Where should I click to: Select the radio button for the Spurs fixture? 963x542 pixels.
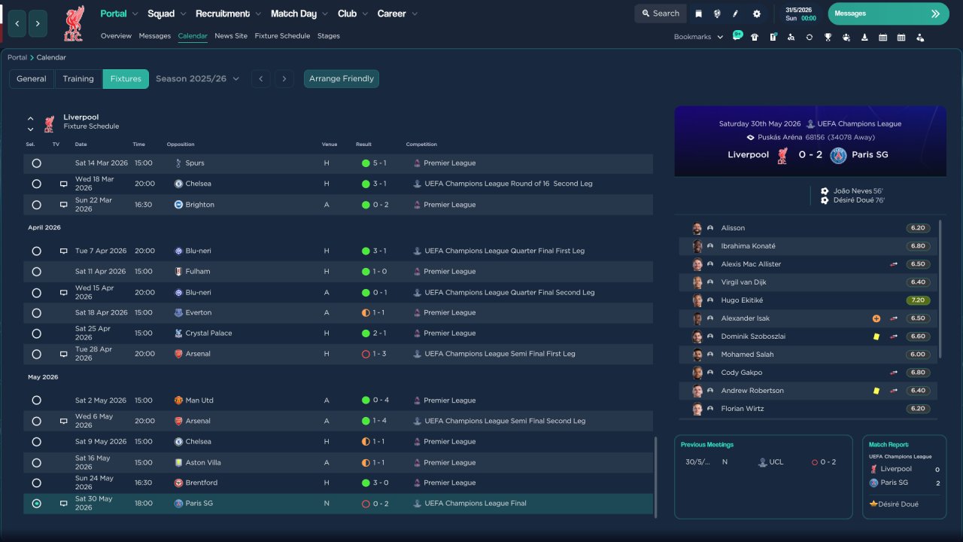pos(36,163)
